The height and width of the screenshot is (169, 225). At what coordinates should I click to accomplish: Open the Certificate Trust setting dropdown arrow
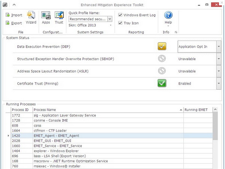pos(219,83)
